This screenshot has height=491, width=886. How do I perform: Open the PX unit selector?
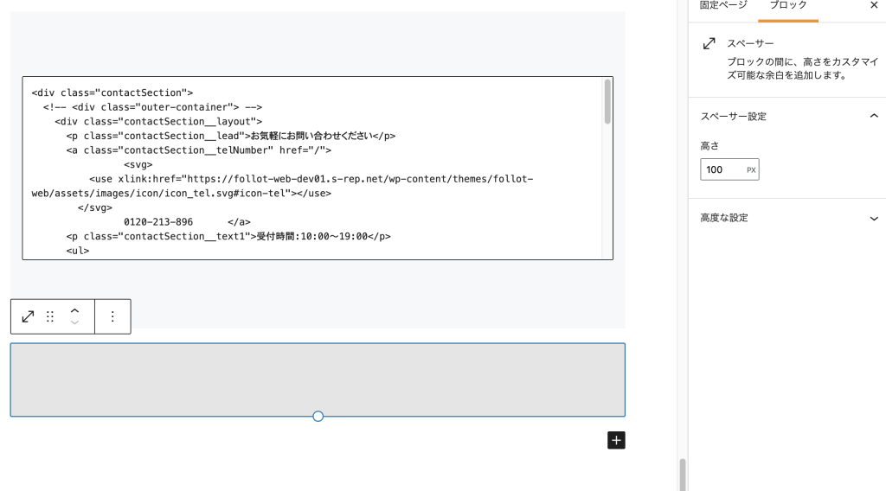point(750,170)
